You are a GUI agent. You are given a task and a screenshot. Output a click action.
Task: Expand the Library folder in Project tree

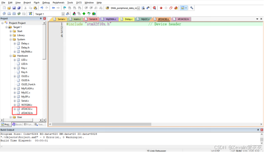[10, 35]
